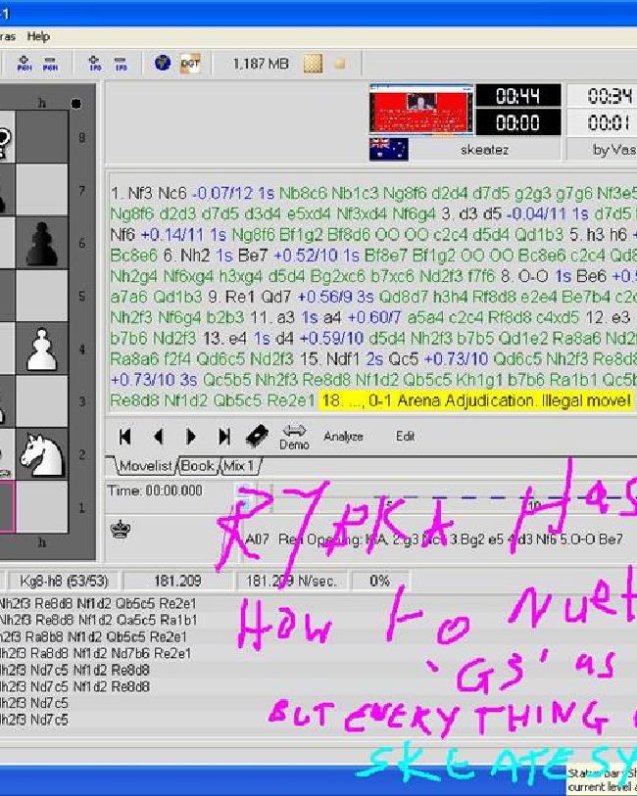Screen dimensions: 637x796
Task: Click the A07 Reti Opening description line
Action: click(x=434, y=539)
